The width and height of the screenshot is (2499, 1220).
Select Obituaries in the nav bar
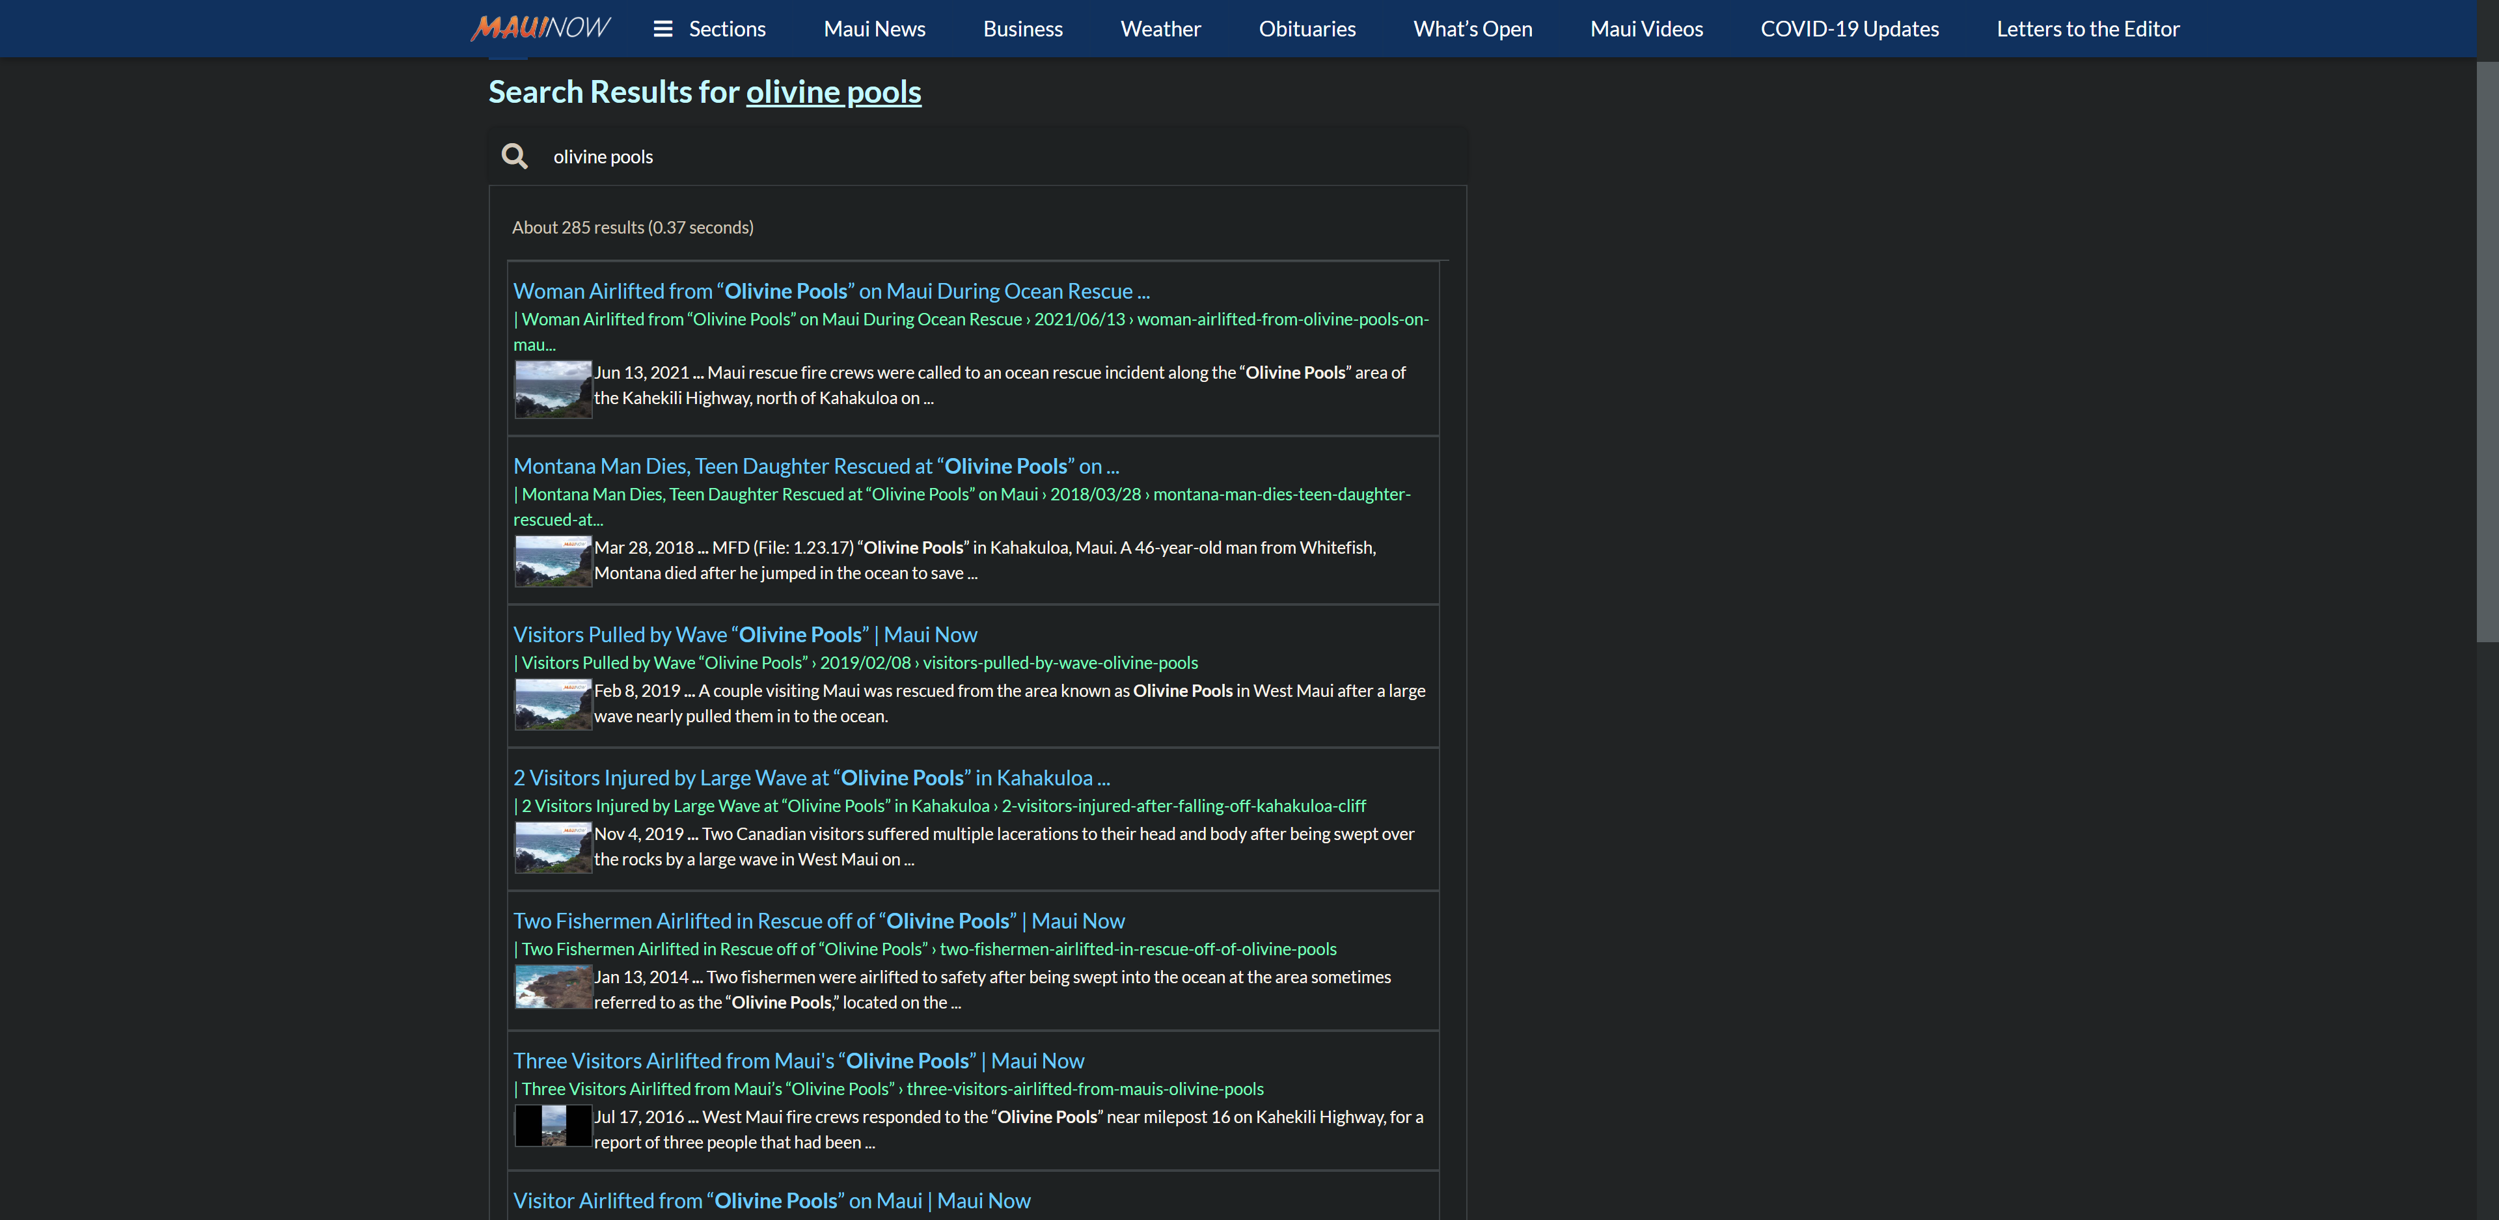point(1307,29)
